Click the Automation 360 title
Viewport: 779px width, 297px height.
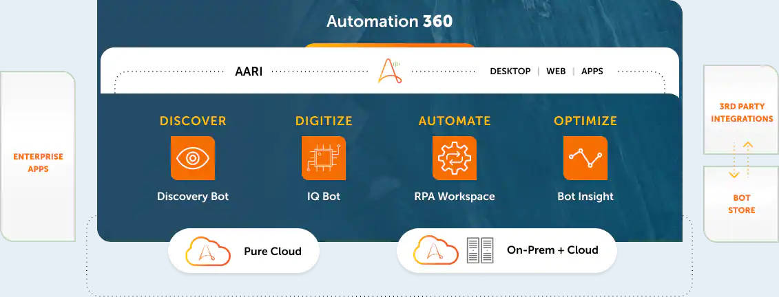pos(390,21)
